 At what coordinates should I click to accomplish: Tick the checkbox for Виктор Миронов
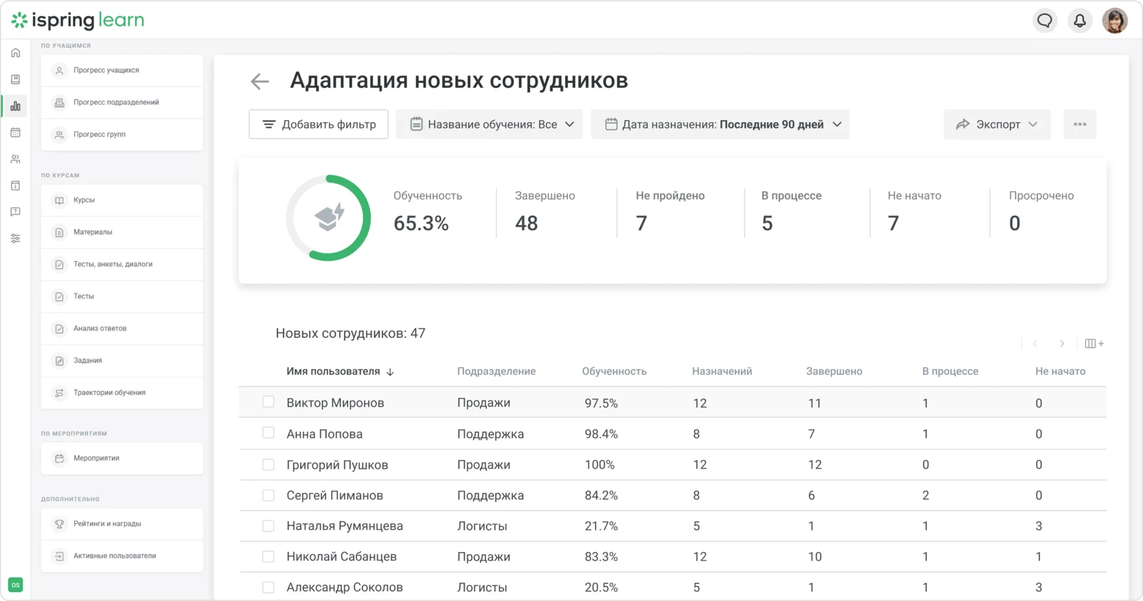(x=269, y=402)
